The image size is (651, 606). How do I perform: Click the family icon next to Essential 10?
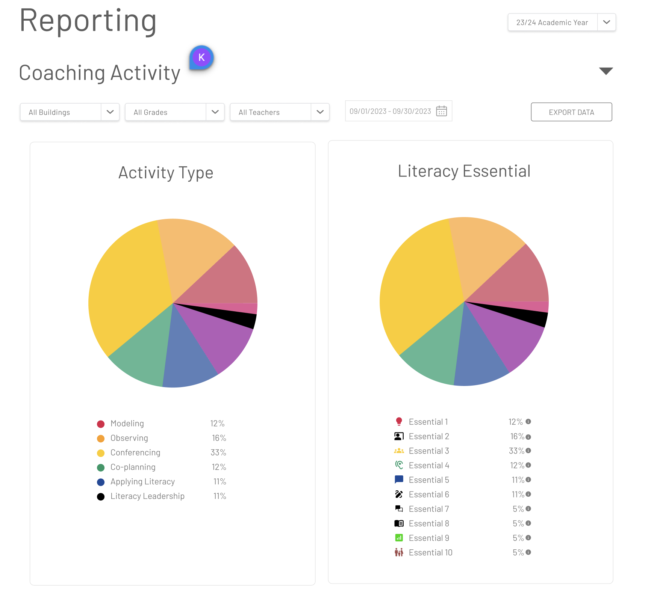click(399, 553)
